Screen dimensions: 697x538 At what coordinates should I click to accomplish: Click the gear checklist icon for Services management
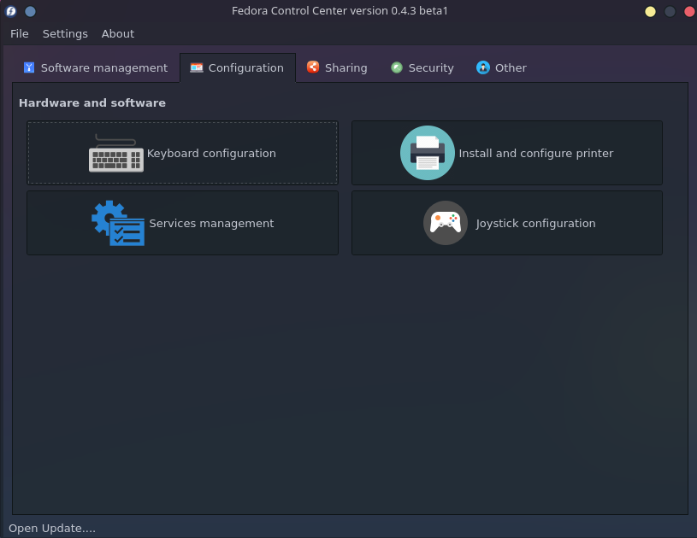[x=118, y=223]
